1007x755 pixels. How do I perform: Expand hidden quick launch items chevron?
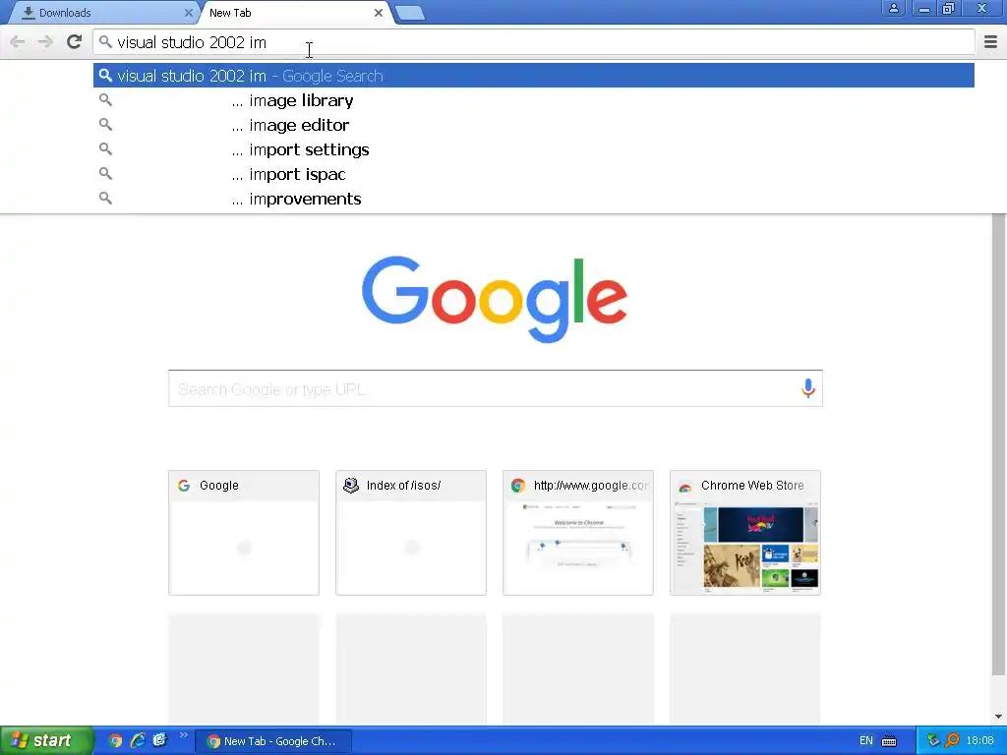[183, 735]
